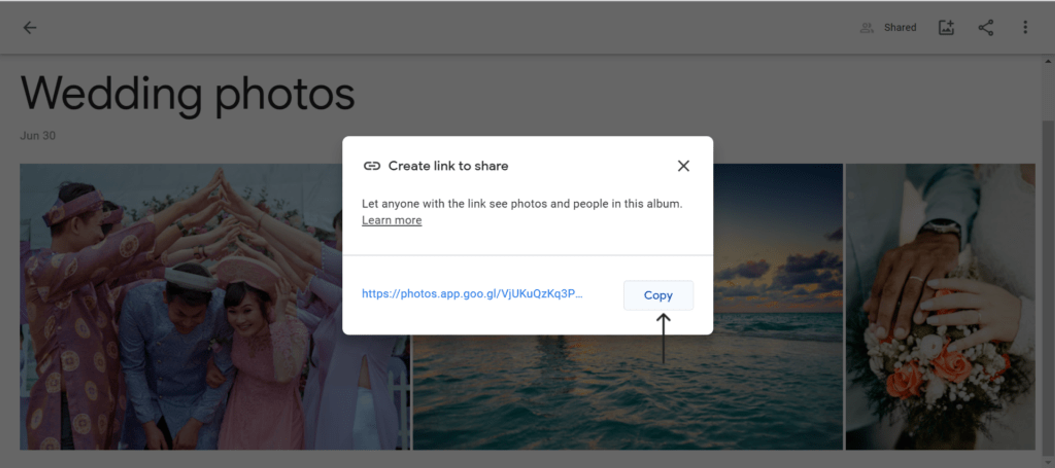
Task: Open the hands with bouquet photo thumbnail
Action: tap(940, 307)
